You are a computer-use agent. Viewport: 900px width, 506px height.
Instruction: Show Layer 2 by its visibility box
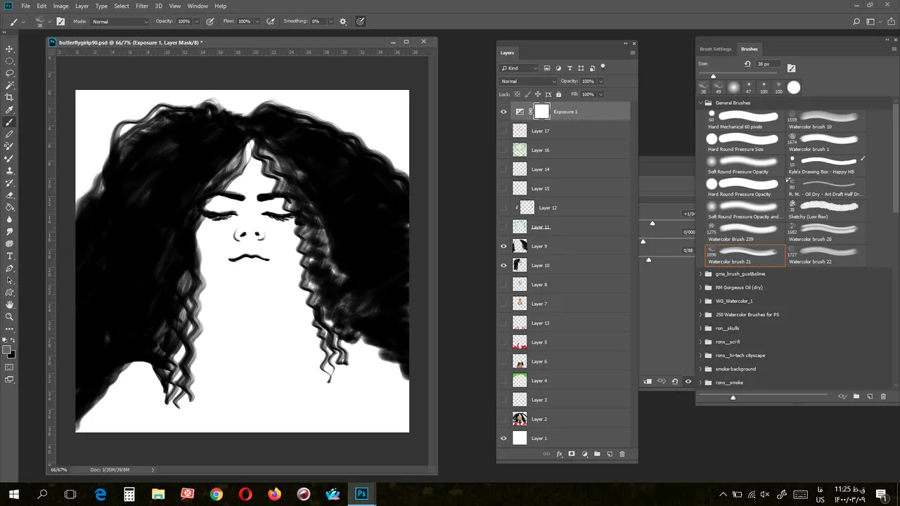pos(503,419)
